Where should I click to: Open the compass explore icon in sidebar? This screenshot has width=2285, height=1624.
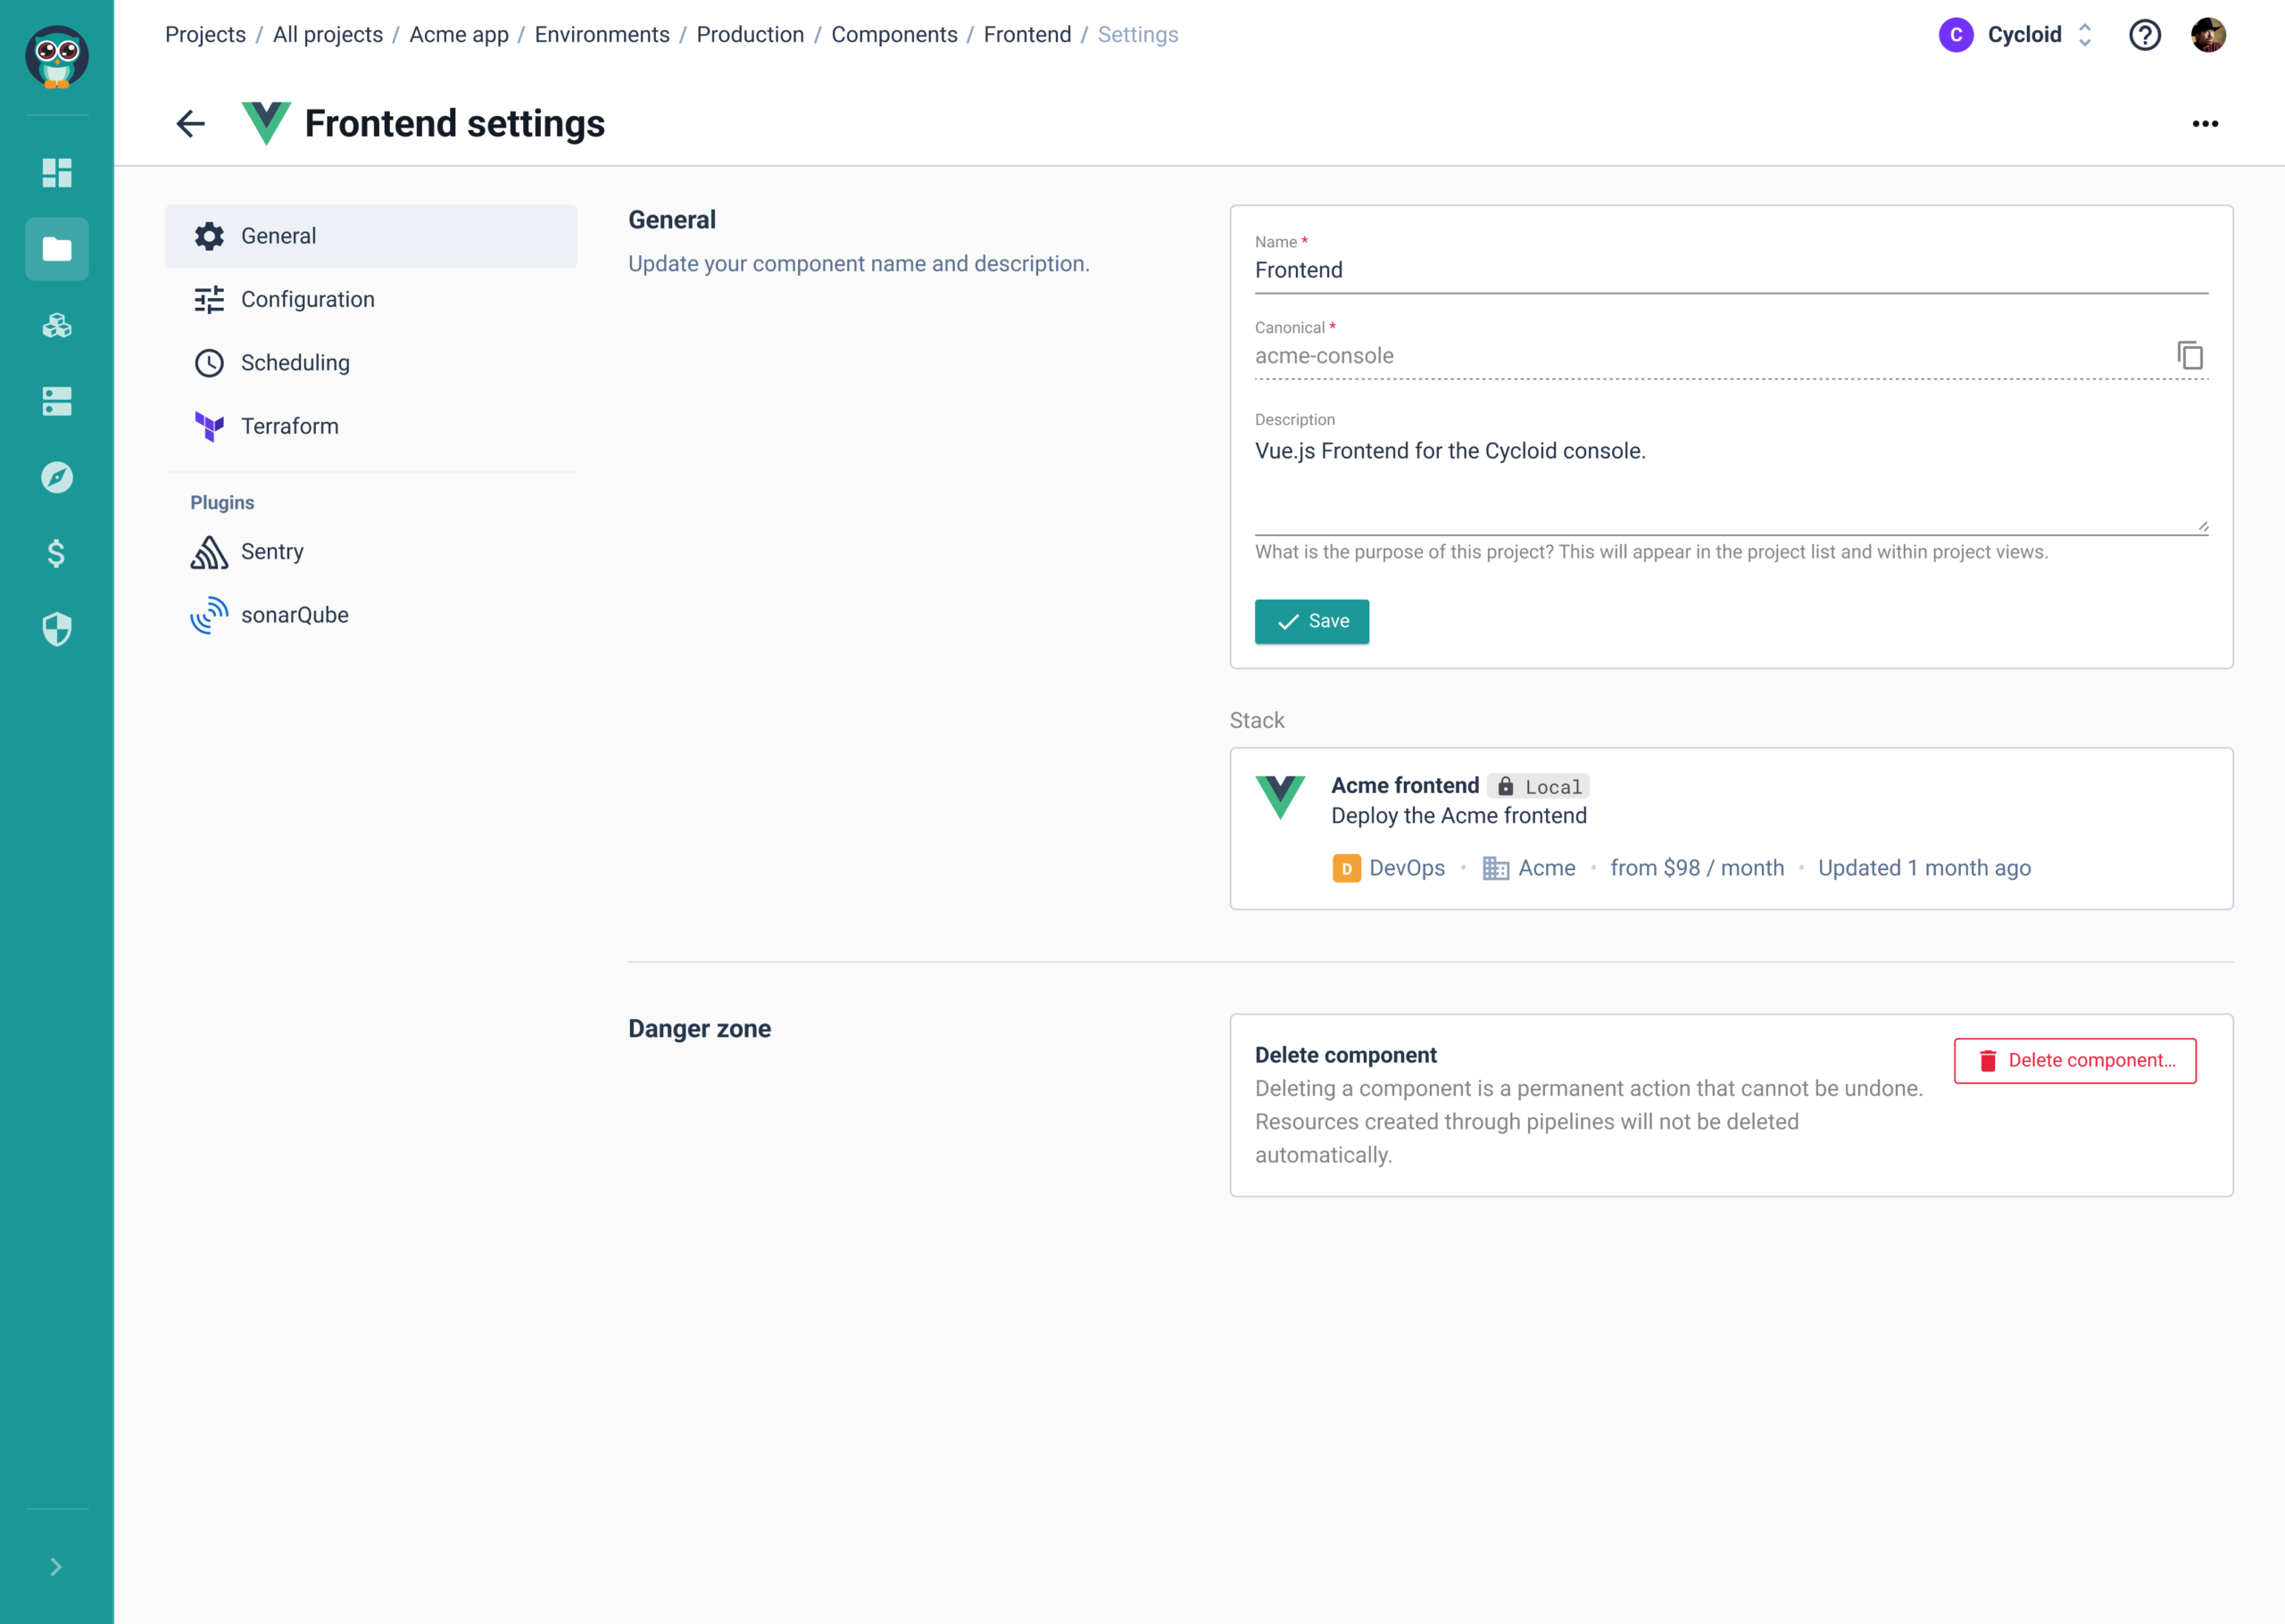coord(57,477)
